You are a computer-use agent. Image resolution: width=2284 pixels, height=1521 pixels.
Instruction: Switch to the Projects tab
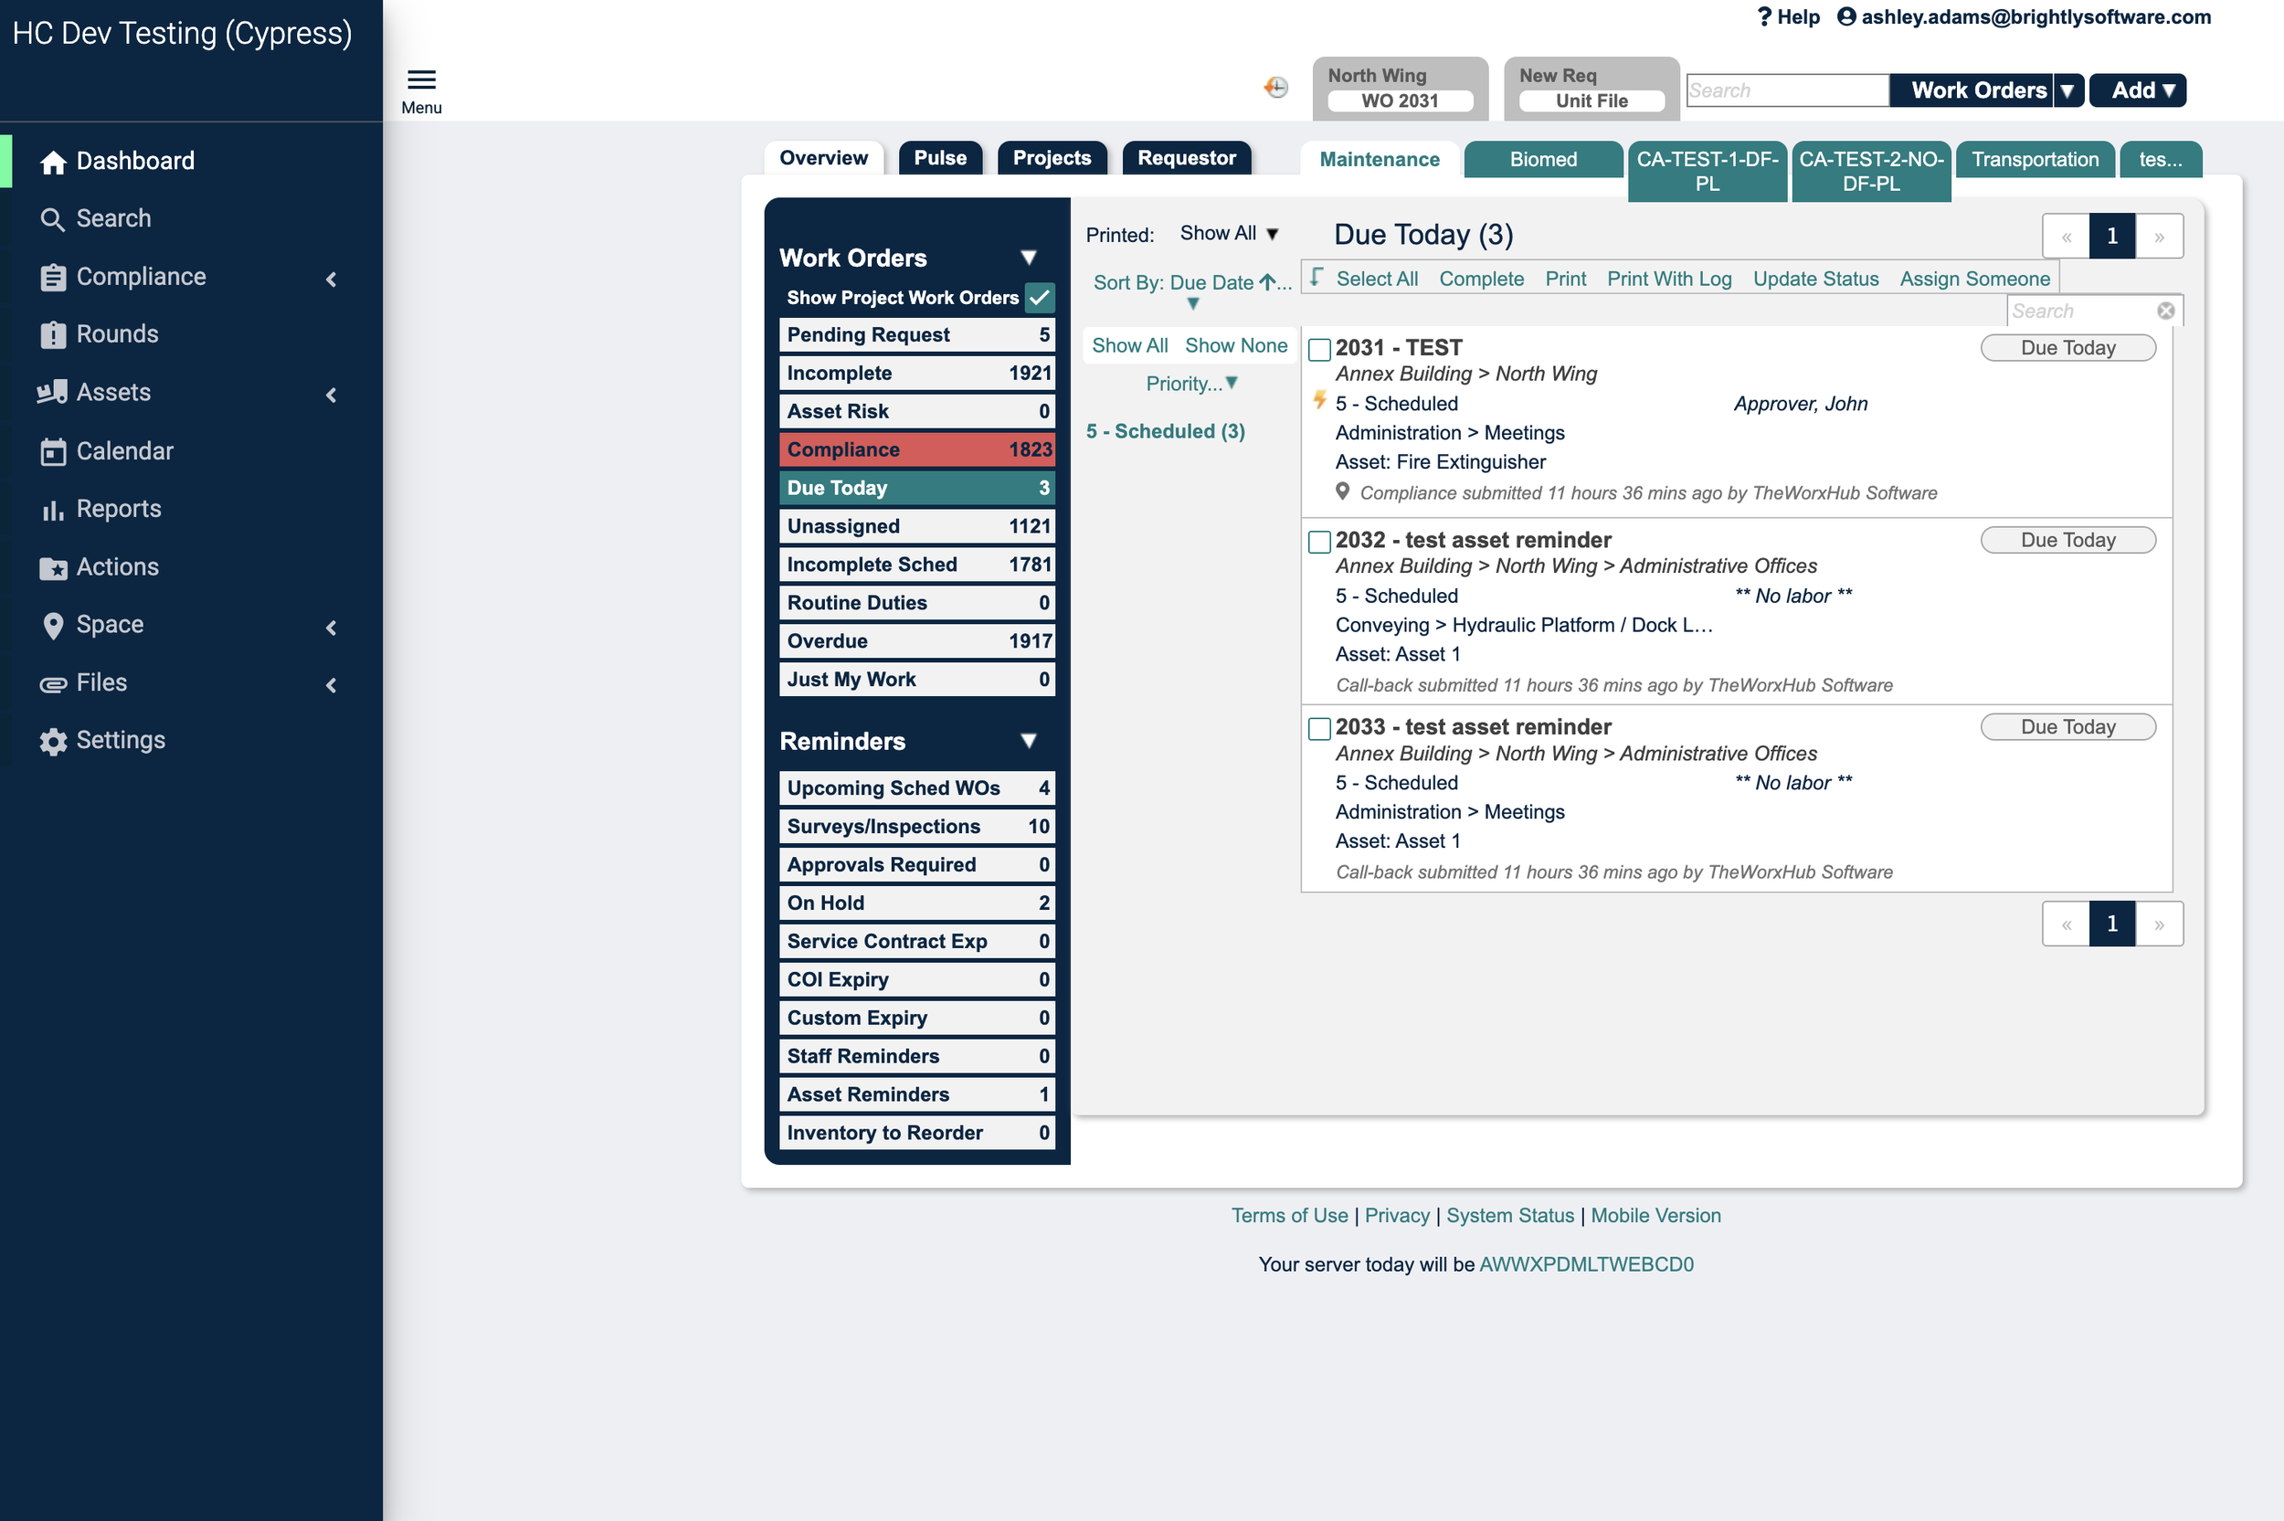(1052, 158)
